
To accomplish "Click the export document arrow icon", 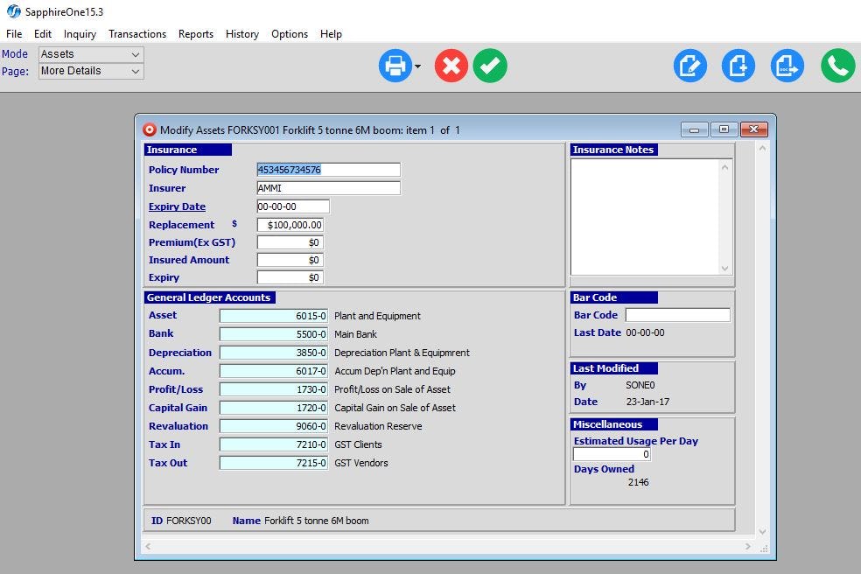I will 787,66.
